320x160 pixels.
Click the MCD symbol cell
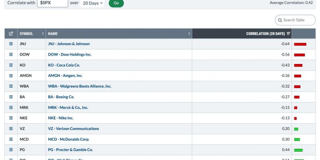coord(32,139)
